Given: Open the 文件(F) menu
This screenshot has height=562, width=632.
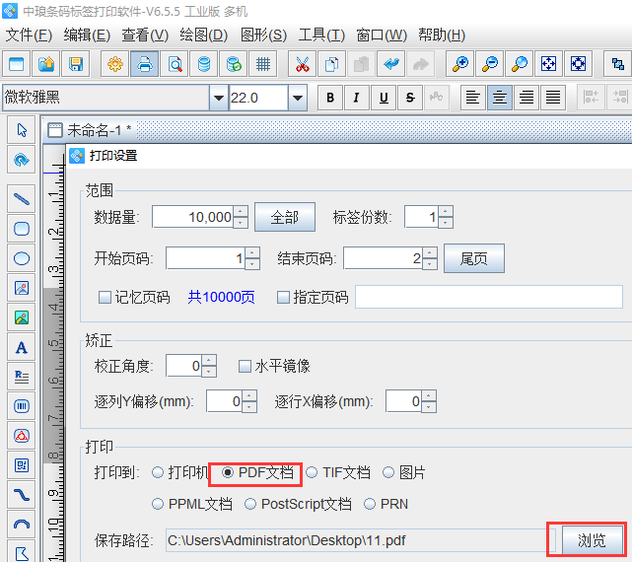Looking at the screenshot, I should point(29,35).
